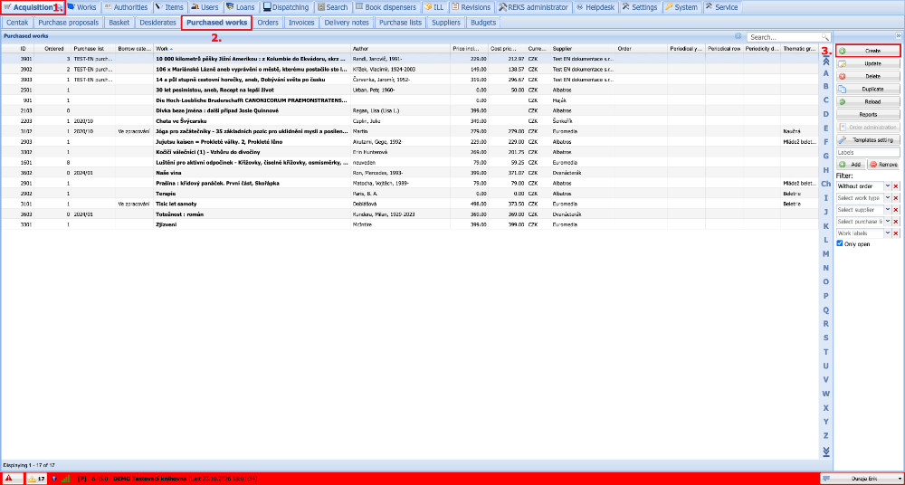The image size is (905, 485).
Task: Open the Purchase proposals tab
Action: [x=69, y=24]
